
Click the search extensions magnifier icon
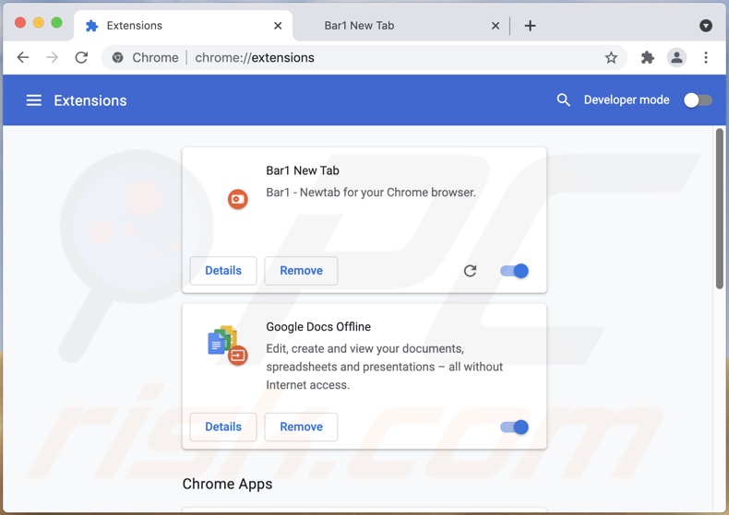tap(563, 99)
